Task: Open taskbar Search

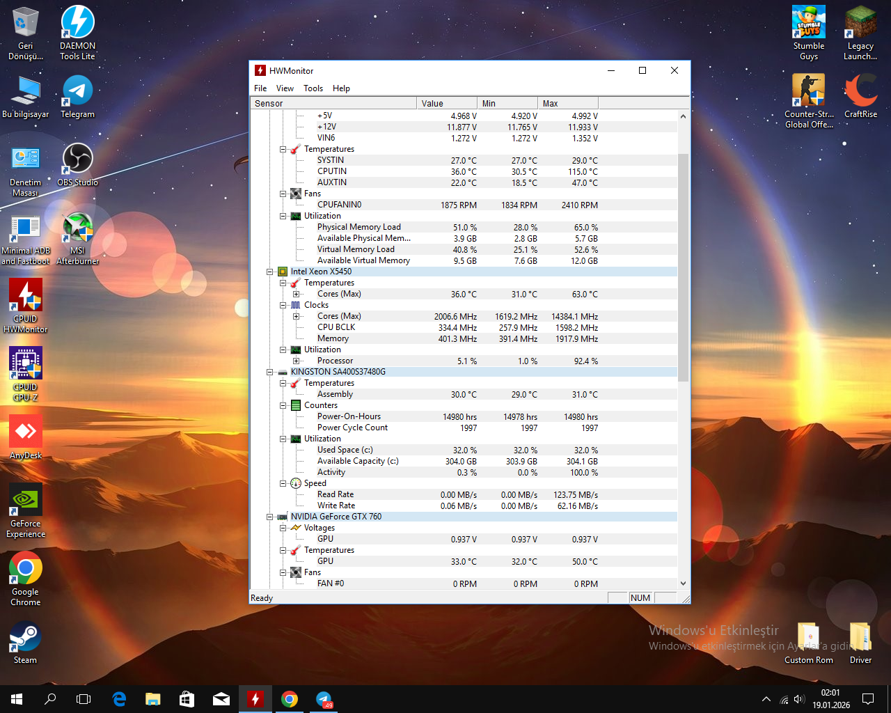Action: [x=50, y=699]
